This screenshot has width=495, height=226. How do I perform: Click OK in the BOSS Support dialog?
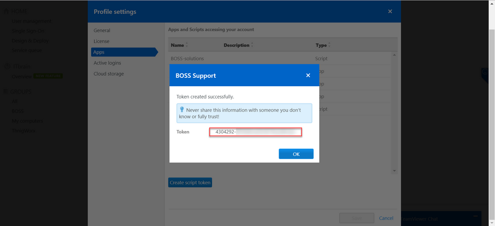(296, 154)
